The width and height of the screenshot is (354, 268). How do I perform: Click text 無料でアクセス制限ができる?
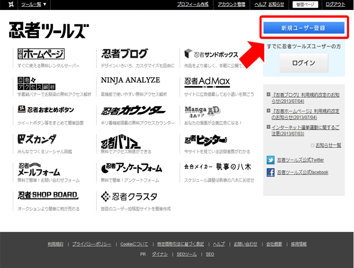(126, 152)
